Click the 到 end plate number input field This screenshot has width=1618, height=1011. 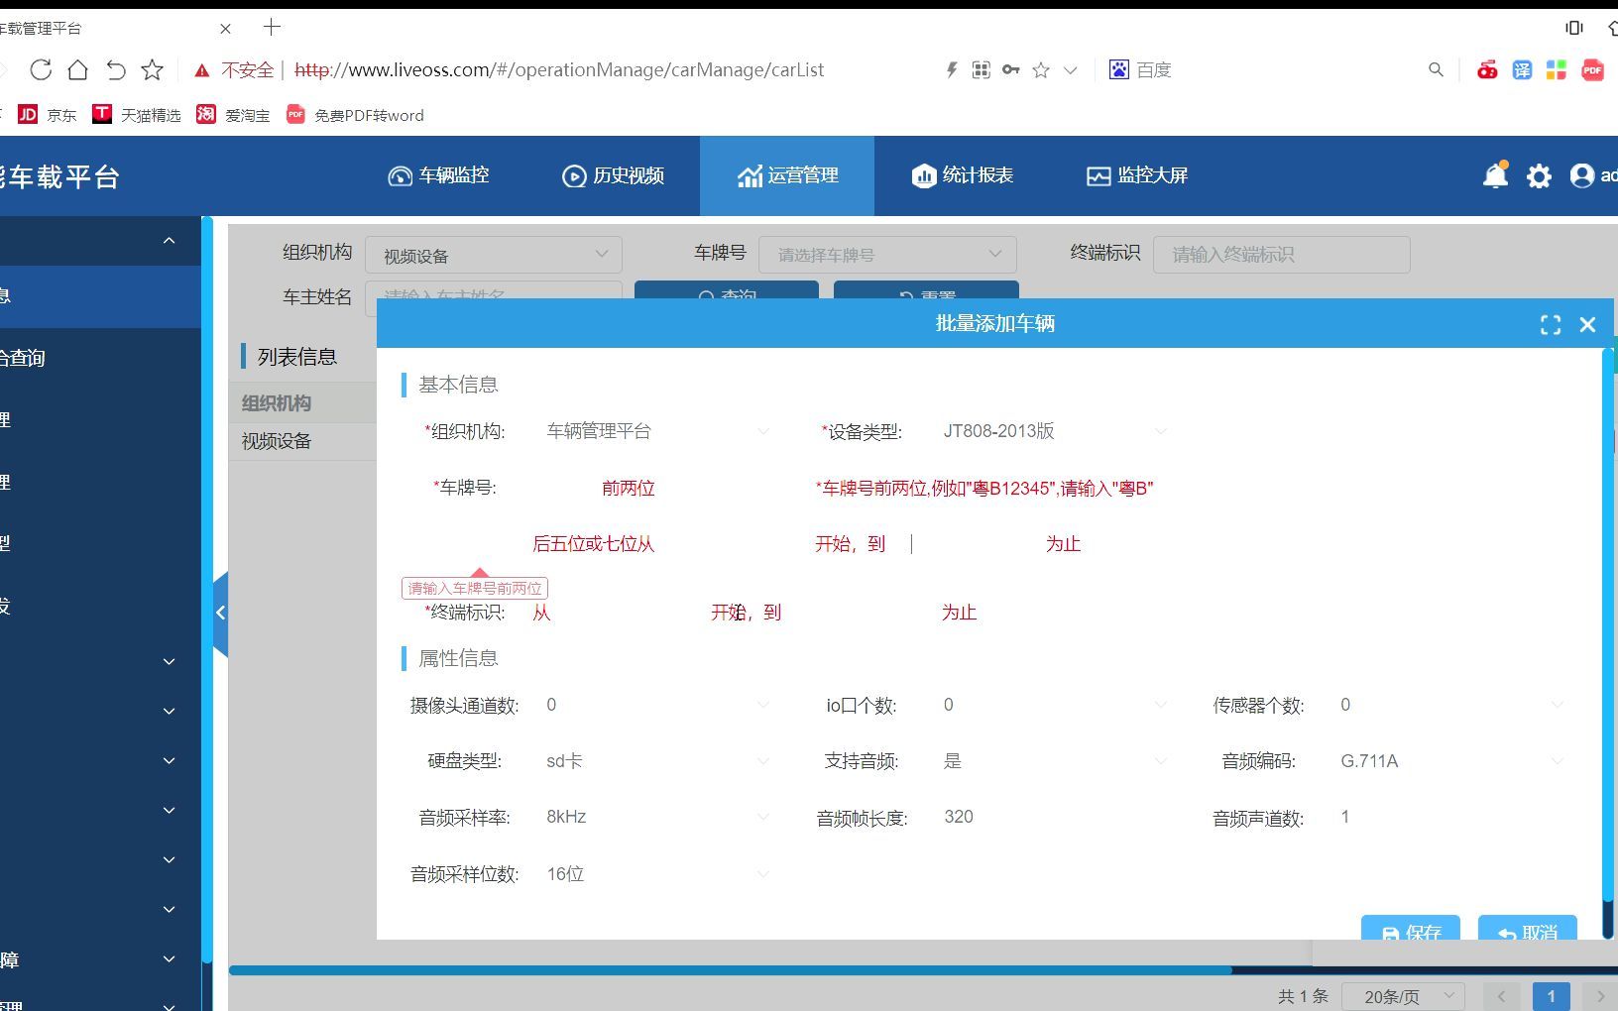(x=965, y=544)
